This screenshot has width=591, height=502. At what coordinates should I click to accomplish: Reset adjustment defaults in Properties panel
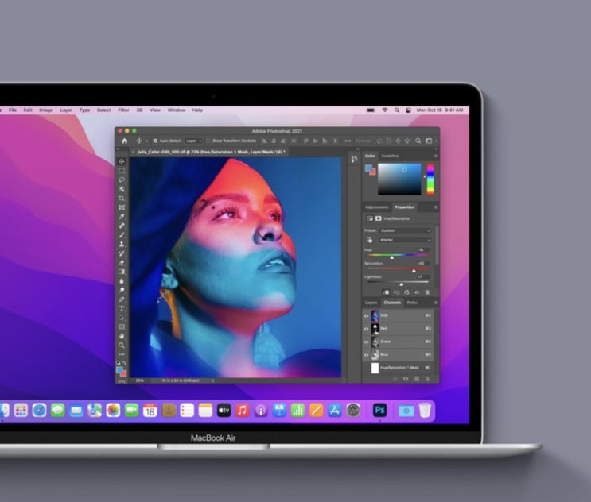(406, 292)
